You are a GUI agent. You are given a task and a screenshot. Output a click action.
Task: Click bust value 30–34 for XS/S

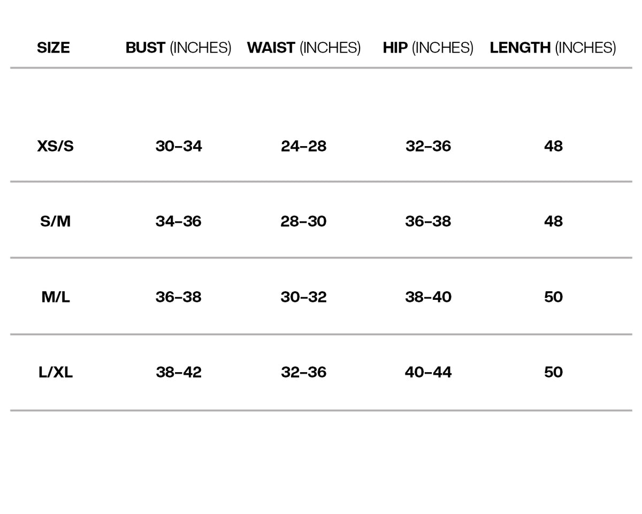(x=179, y=146)
